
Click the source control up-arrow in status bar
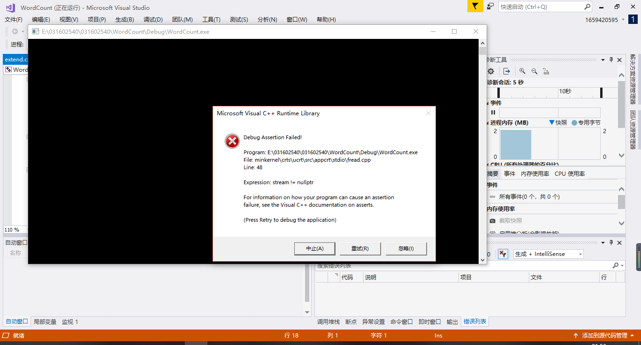pyautogui.click(x=576, y=336)
